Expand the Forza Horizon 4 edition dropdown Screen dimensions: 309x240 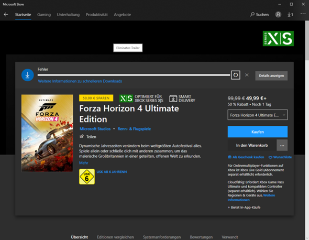(258, 115)
